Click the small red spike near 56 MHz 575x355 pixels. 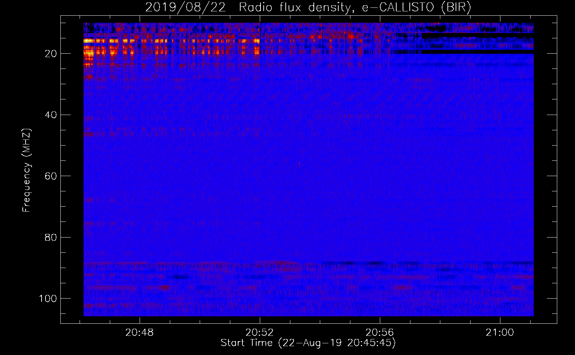coord(299,164)
